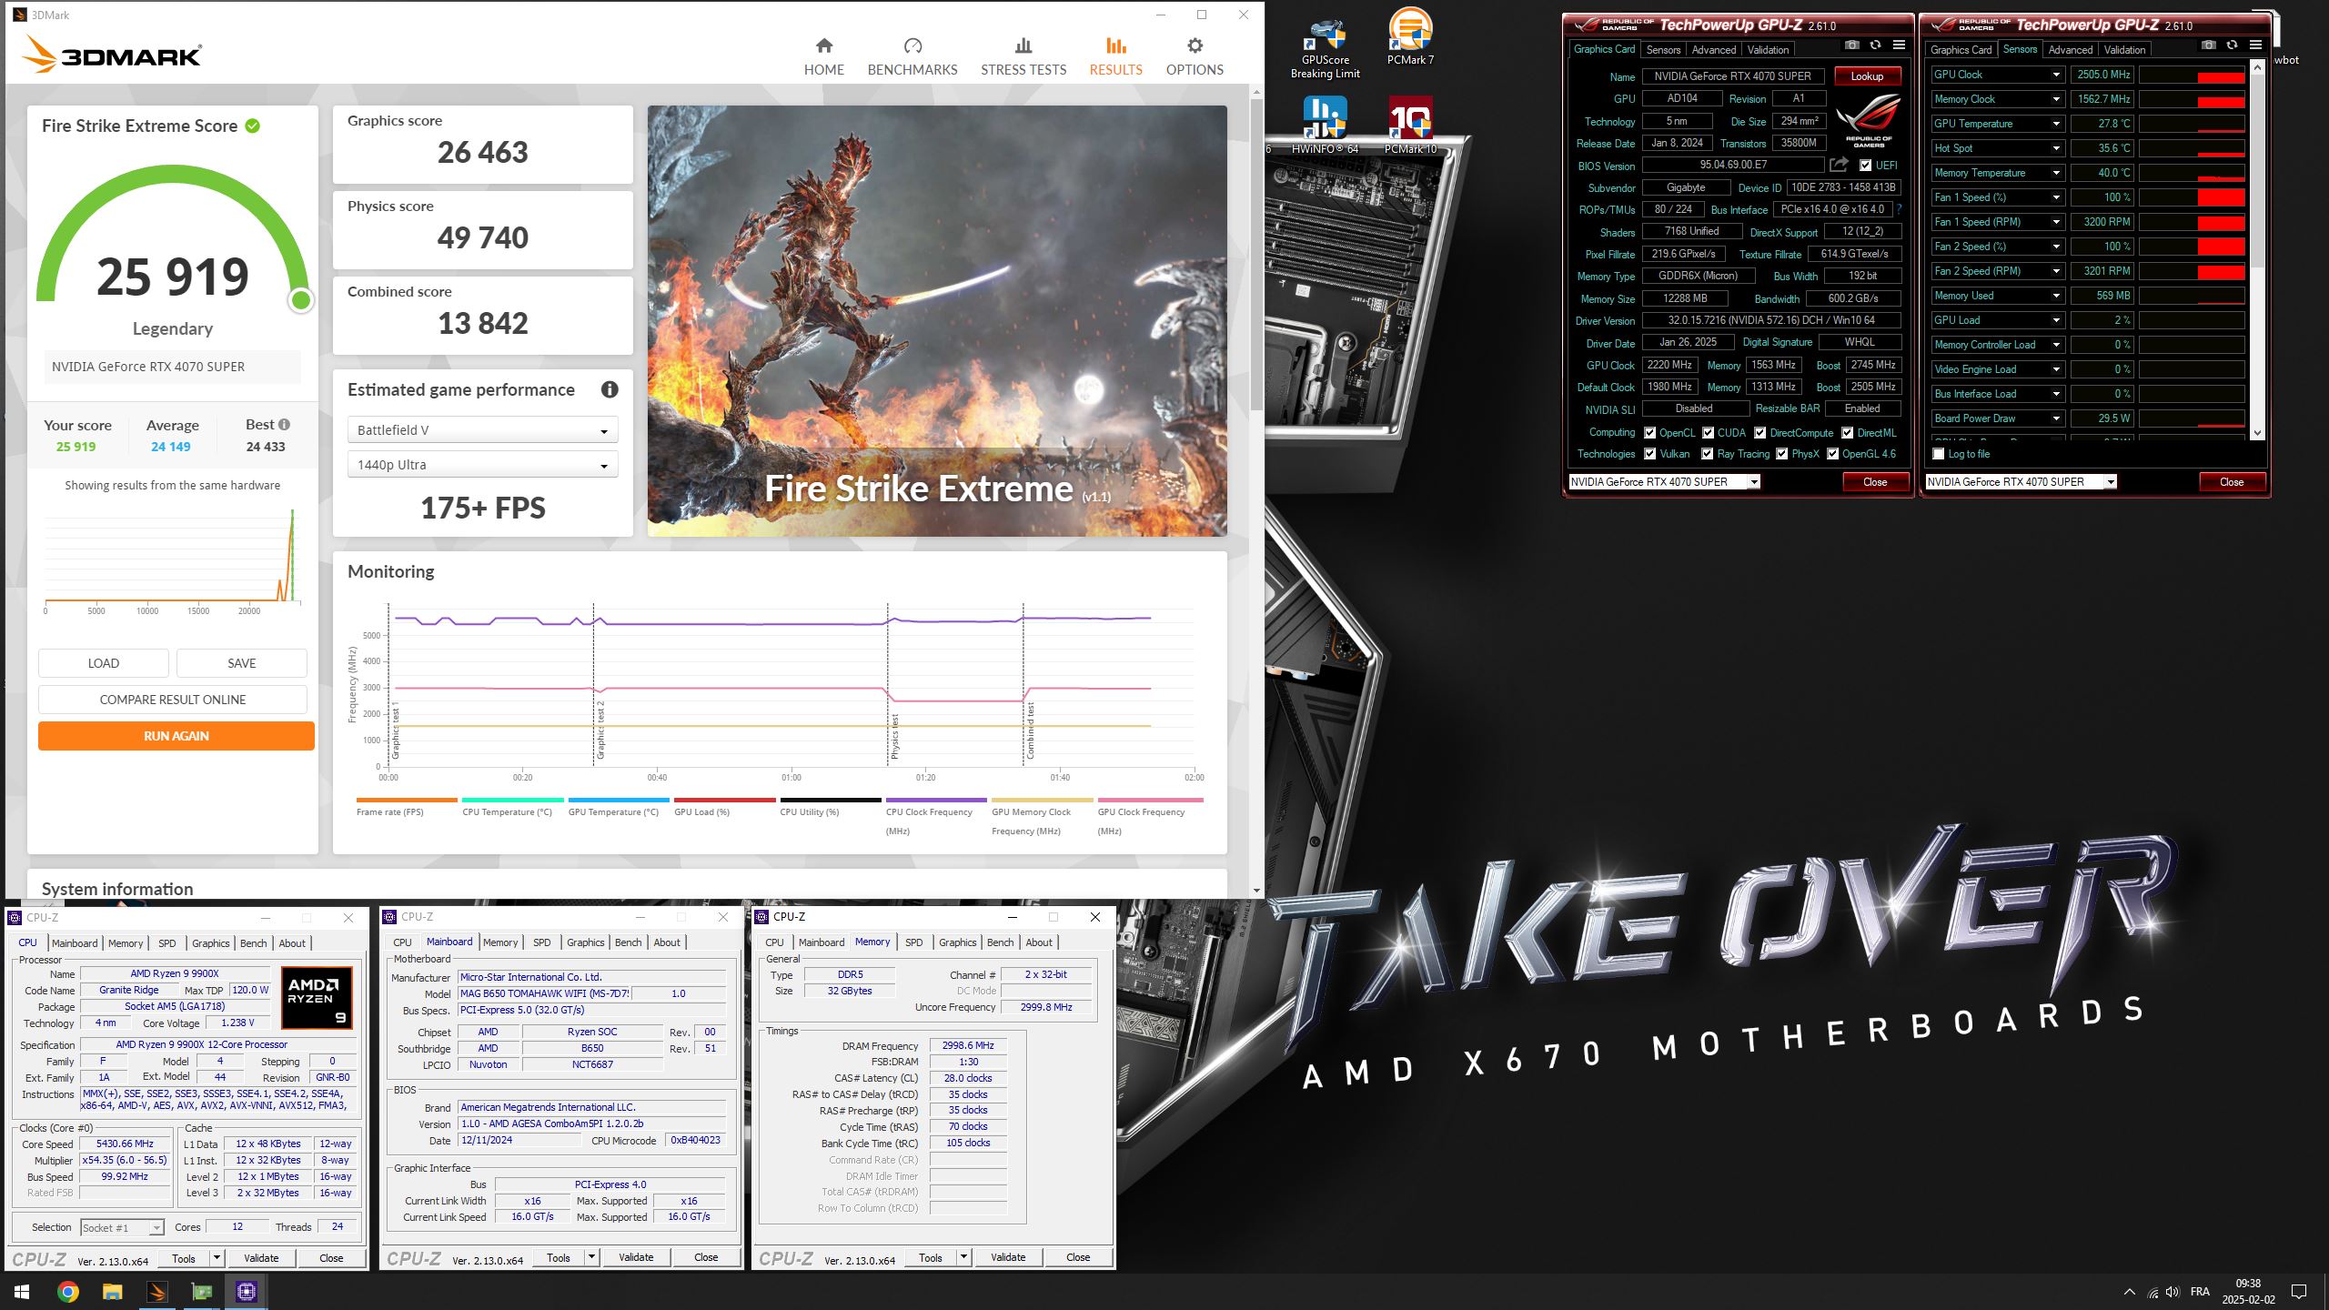This screenshot has width=2329, height=1310.
Task: Click Lookup button in GPU-Z
Action: [x=1867, y=76]
